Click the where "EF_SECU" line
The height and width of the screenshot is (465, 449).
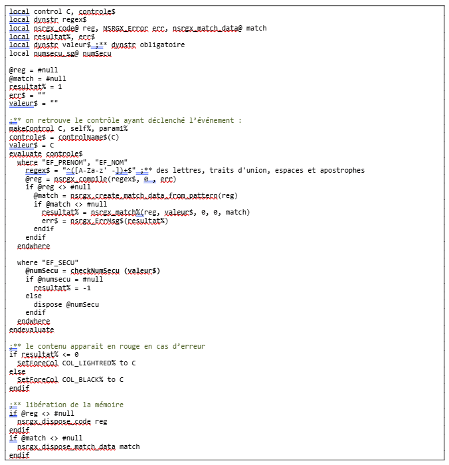click(48, 262)
